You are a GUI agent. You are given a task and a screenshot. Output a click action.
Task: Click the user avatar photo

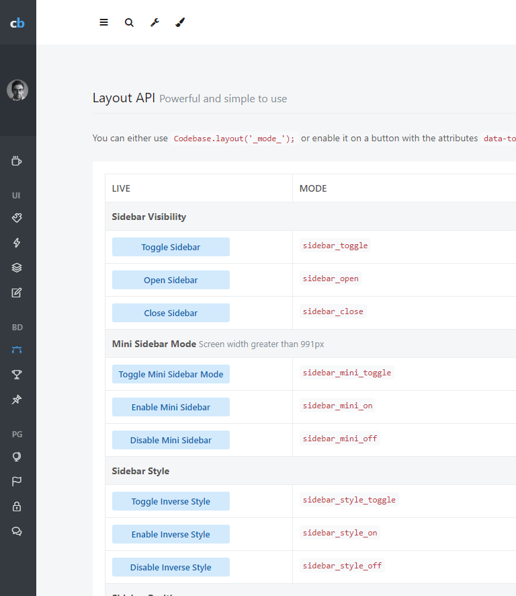click(17, 90)
